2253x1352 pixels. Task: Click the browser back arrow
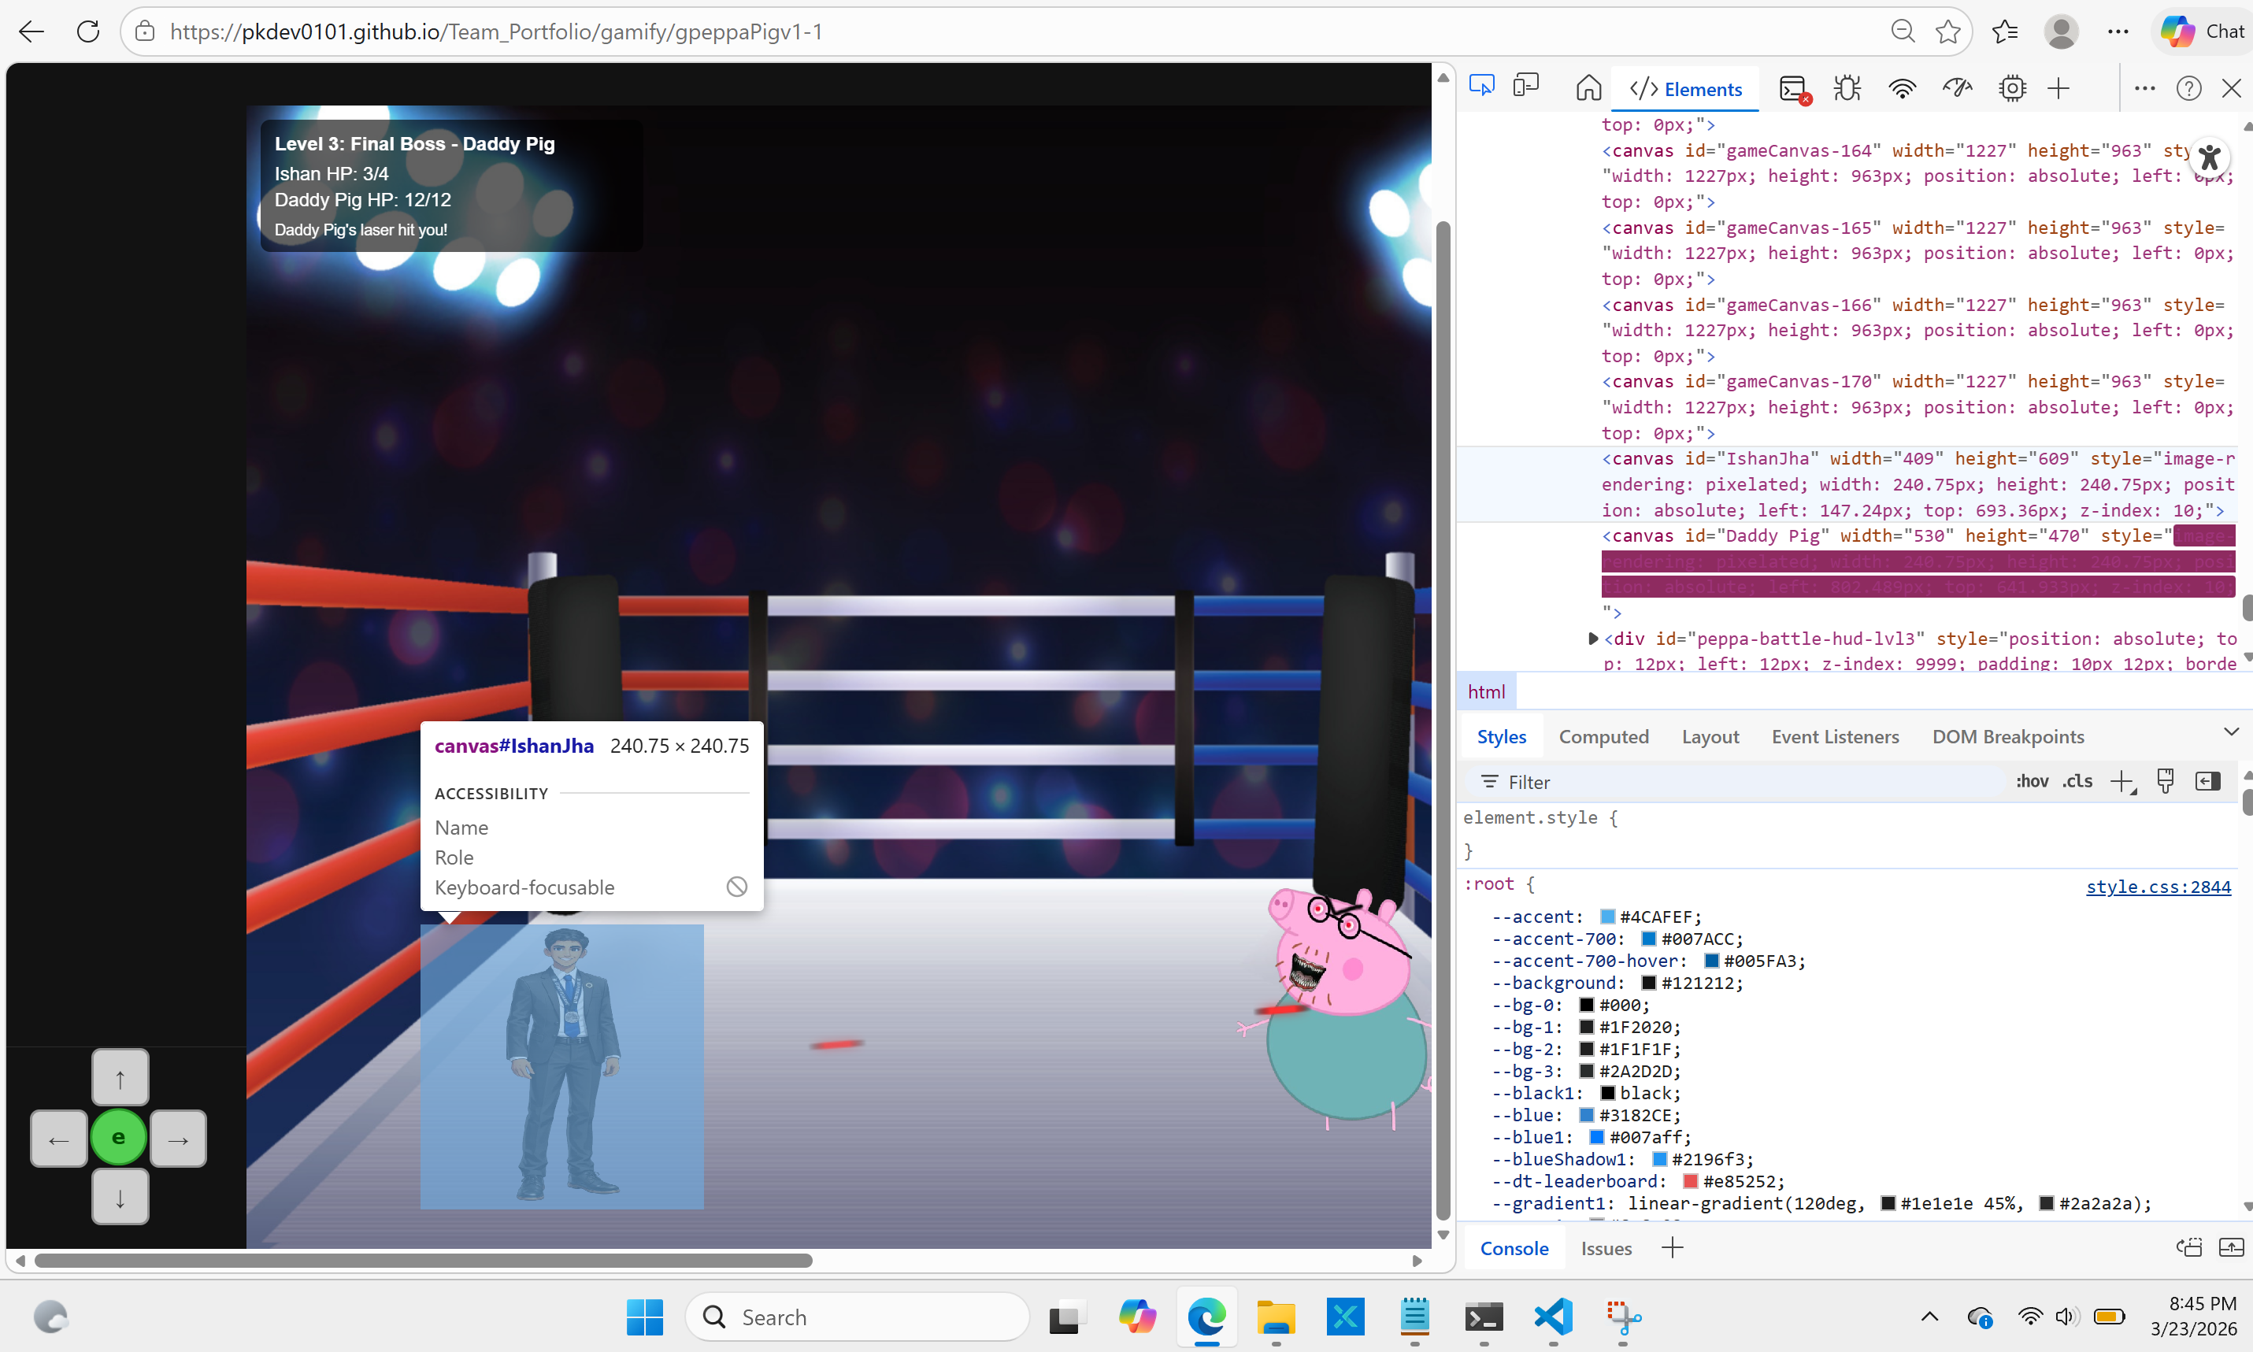(31, 31)
